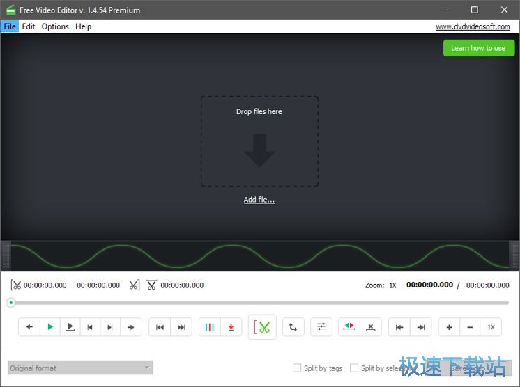This screenshot has width=520, height=387.
Task: Jump to selection start arrow icon
Action: click(399, 327)
